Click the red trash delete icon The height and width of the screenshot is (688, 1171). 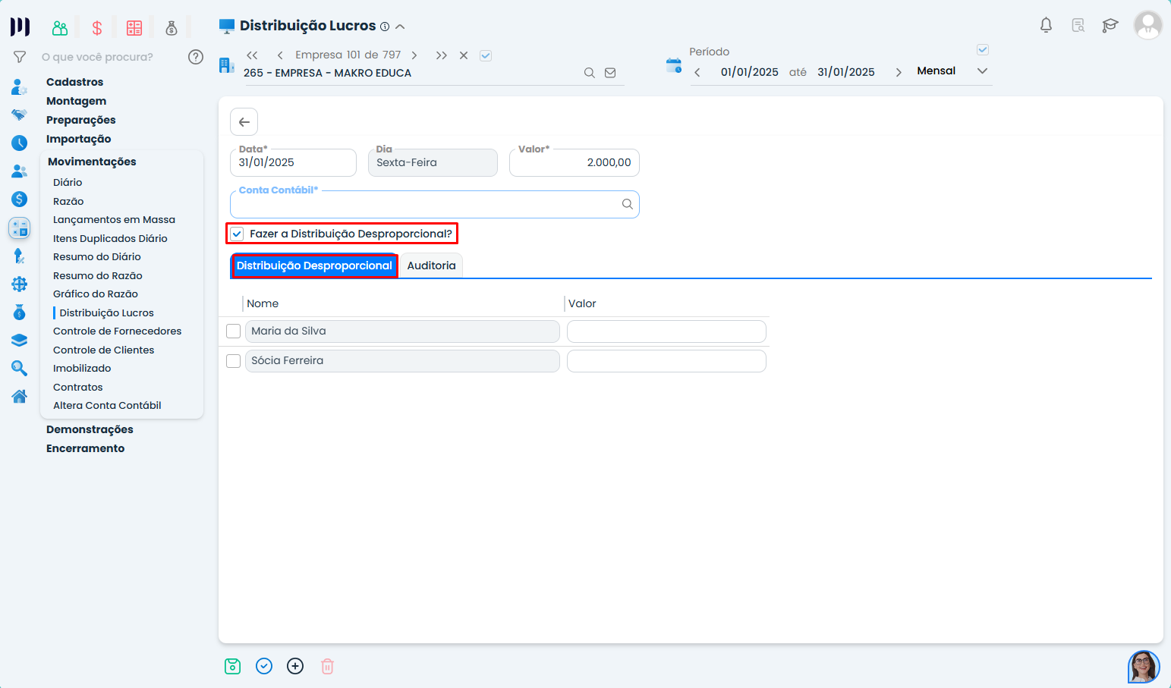pyautogui.click(x=327, y=666)
